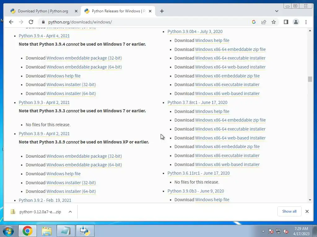Open the Chrome three-dot menu
The image size is (317, 237).
(306, 22)
